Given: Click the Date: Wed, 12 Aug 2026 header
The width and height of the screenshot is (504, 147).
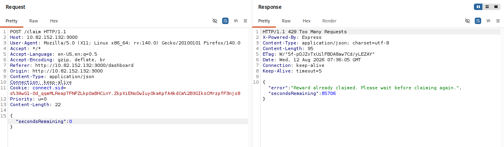Looking at the screenshot, I should tap(312, 60).
